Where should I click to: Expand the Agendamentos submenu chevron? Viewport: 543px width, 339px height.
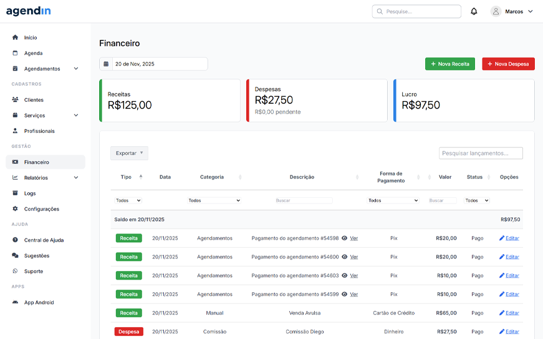(x=76, y=69)
